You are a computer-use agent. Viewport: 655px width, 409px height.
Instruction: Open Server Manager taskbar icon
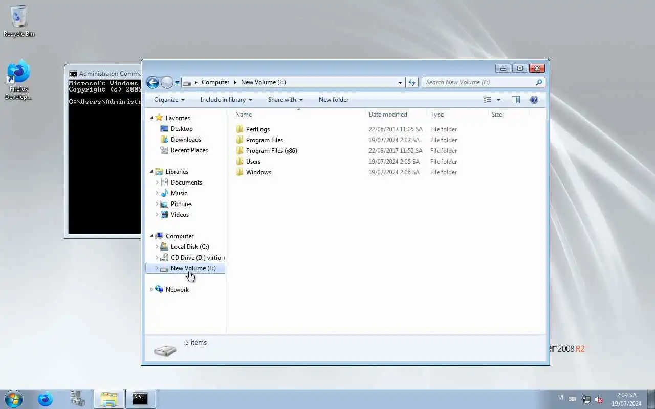click(x=77, y=399)
